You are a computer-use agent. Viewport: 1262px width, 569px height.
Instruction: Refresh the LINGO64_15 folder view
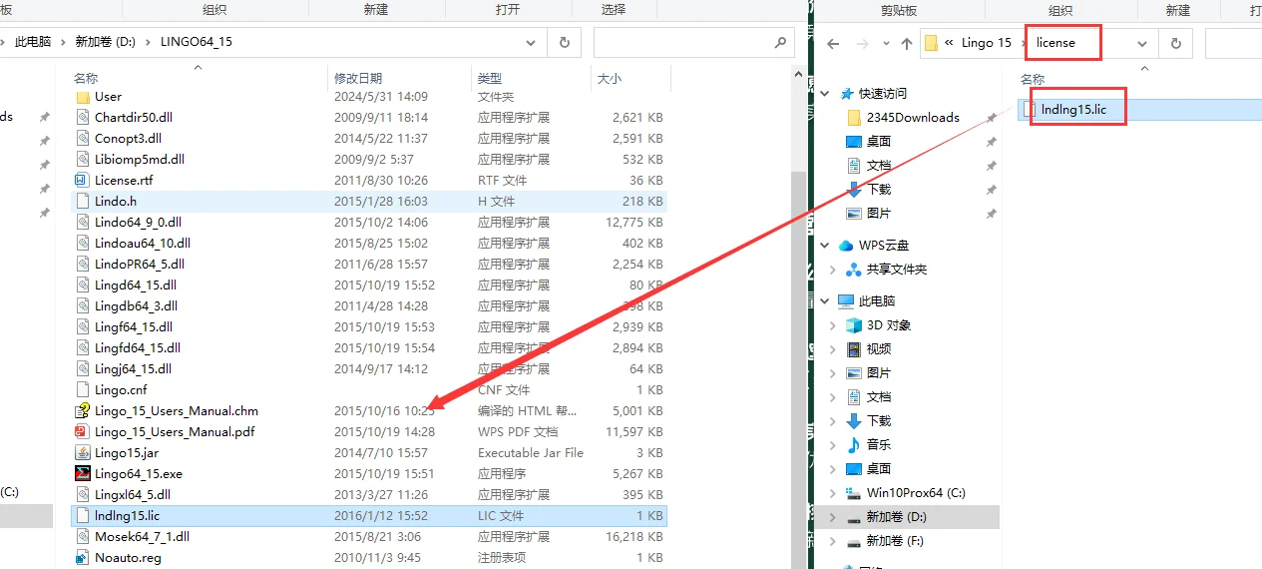(x=564, y=43)
